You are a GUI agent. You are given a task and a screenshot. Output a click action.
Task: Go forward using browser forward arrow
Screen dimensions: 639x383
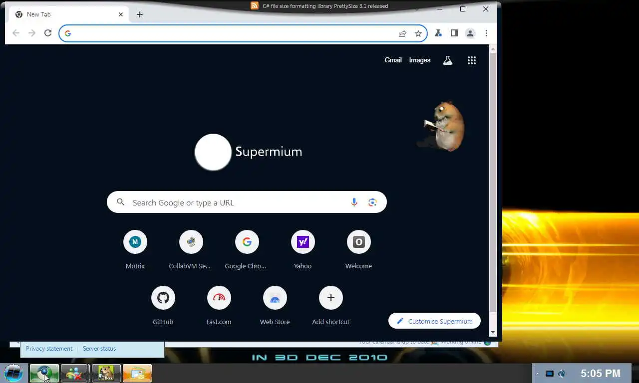coord(32,33)
